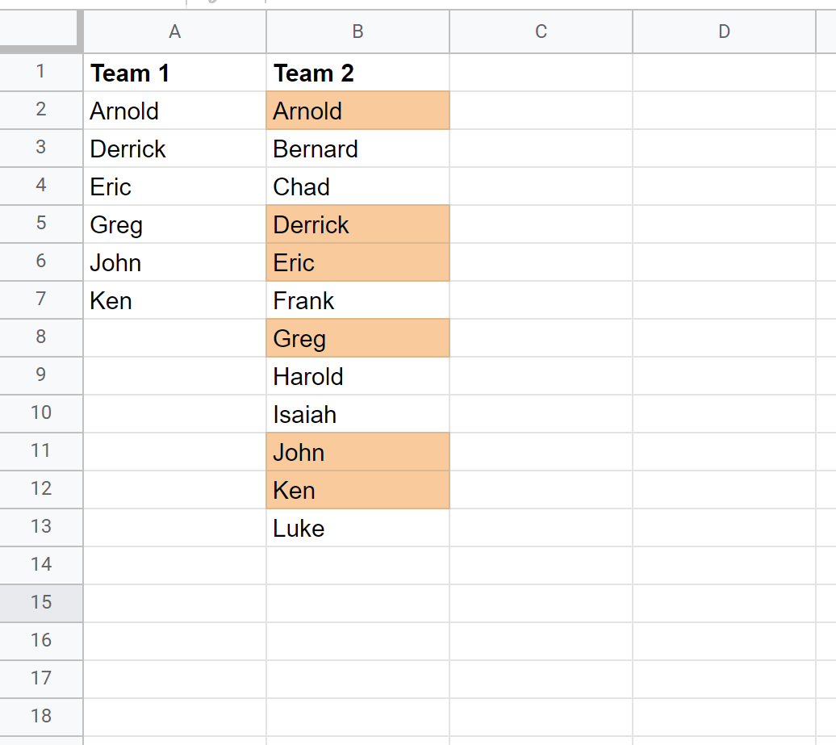Select highlighted Arnold cell in Team 2
Image resolution: width=836 pixels, height=745 pixels.
point(357,111)
